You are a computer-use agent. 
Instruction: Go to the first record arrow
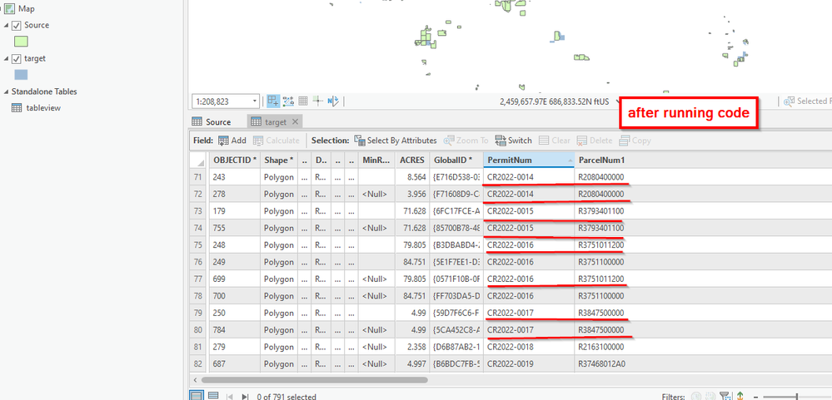230,397
